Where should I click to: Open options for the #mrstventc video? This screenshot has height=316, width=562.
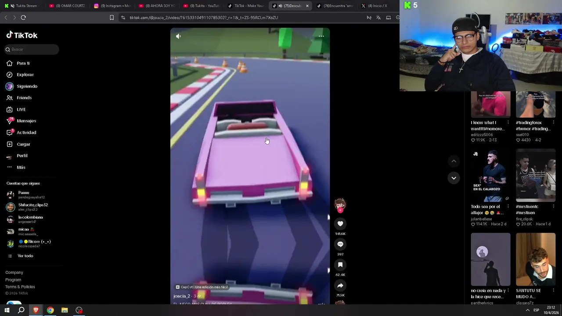pyautogui.click(x=553, y=207)
